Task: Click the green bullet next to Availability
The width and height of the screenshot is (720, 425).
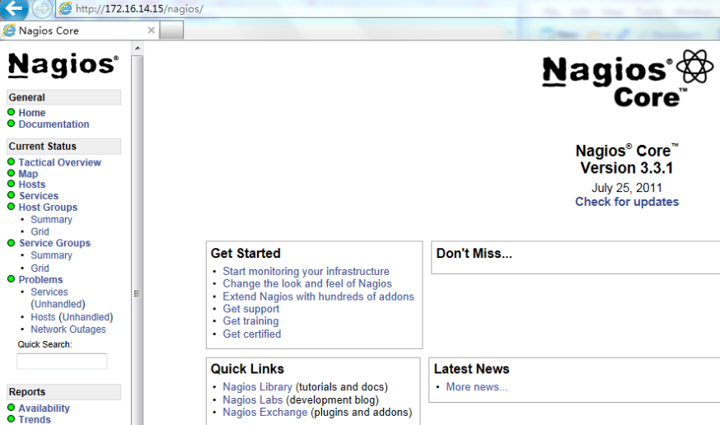Action: click(12, 408)
